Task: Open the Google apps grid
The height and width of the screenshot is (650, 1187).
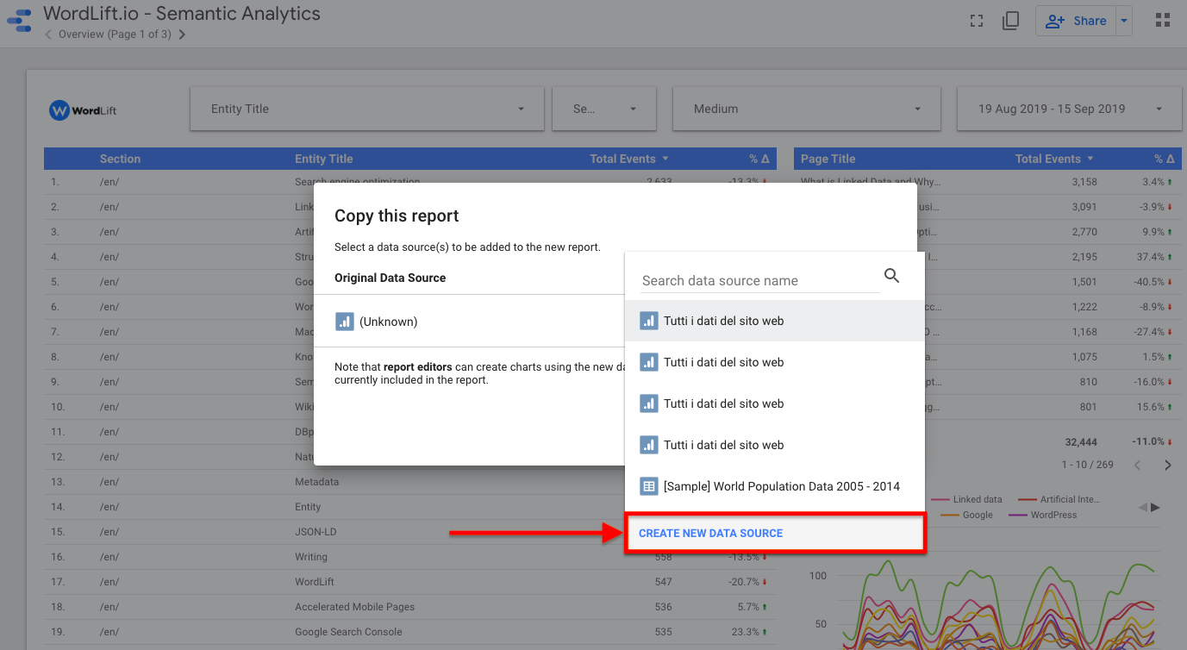Action: click(x=1162, y=21)
